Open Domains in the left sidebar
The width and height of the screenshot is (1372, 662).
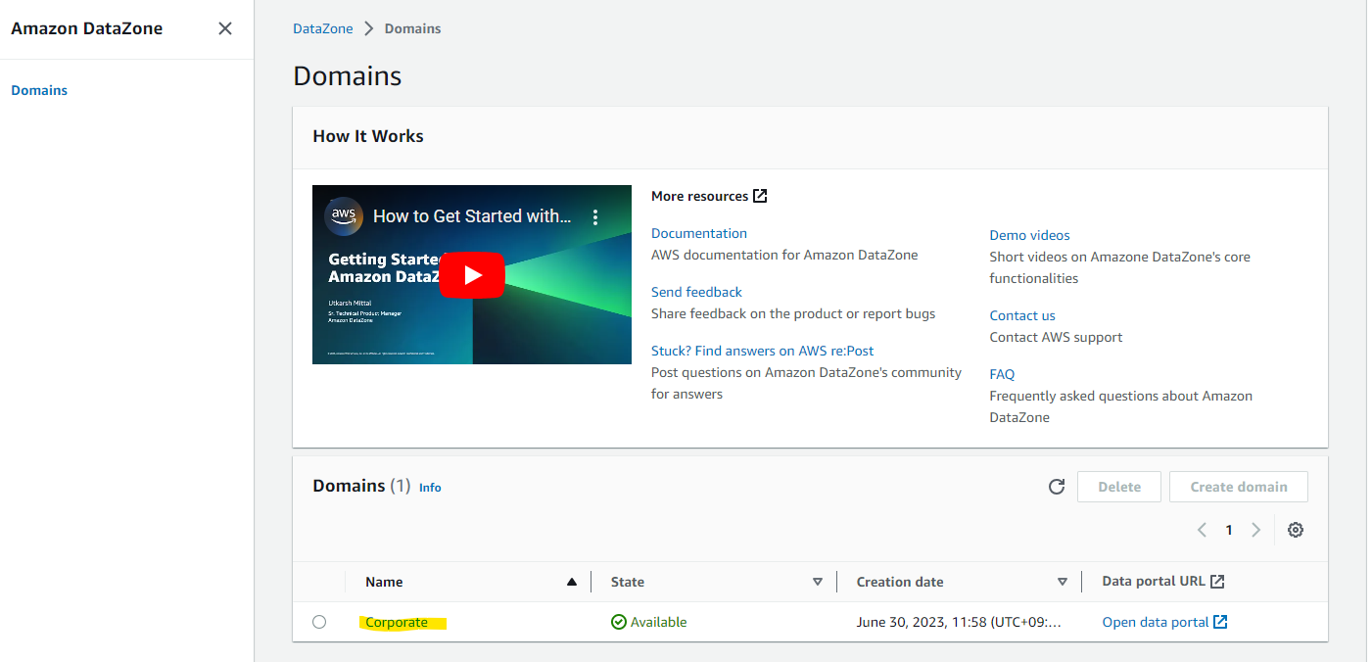click(39, 90)
